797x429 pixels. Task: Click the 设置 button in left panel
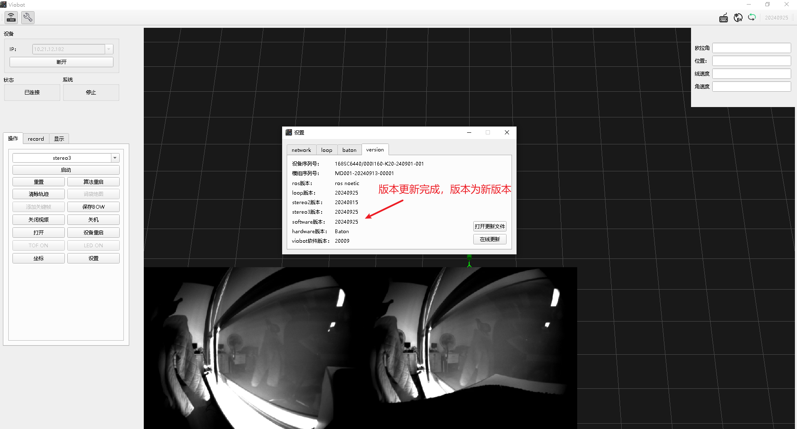point(93,258)
